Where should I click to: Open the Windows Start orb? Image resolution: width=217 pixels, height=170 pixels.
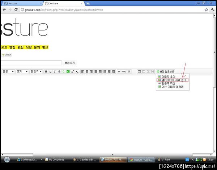click(7, 159)
